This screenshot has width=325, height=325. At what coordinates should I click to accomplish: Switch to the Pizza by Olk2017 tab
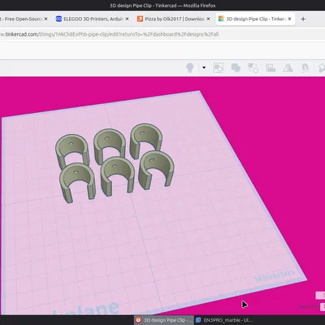[173, 19]
